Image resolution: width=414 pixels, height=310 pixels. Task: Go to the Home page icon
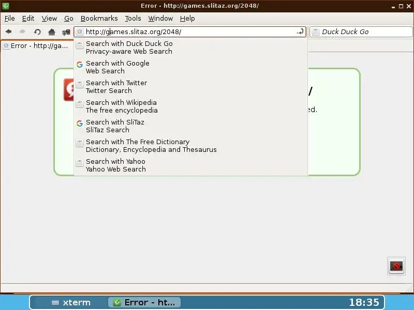click(x=52, y=32)
